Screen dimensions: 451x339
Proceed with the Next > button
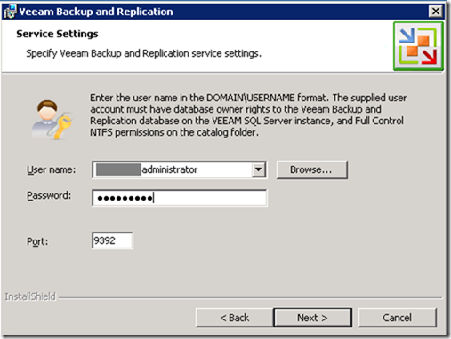[x=312, y=318]
